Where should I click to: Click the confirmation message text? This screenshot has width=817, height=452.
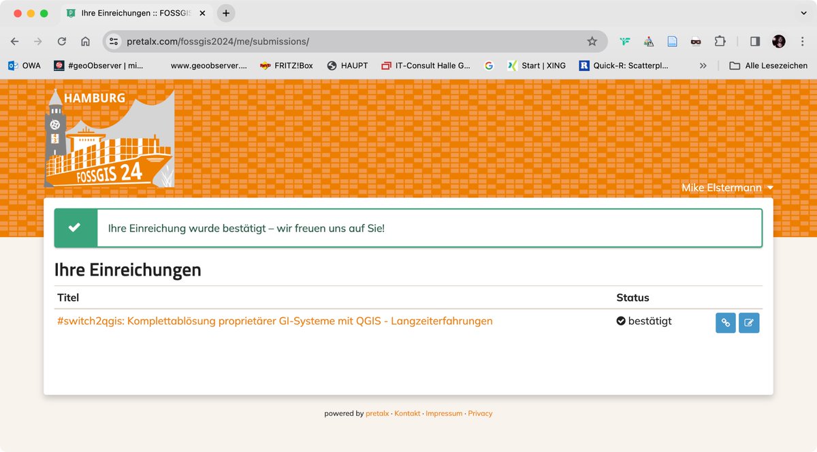tap(246, 228)
